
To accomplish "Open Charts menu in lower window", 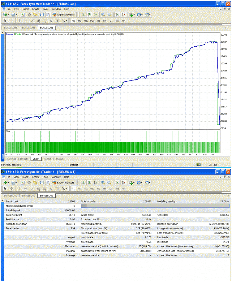I will (x=35, y=177).
